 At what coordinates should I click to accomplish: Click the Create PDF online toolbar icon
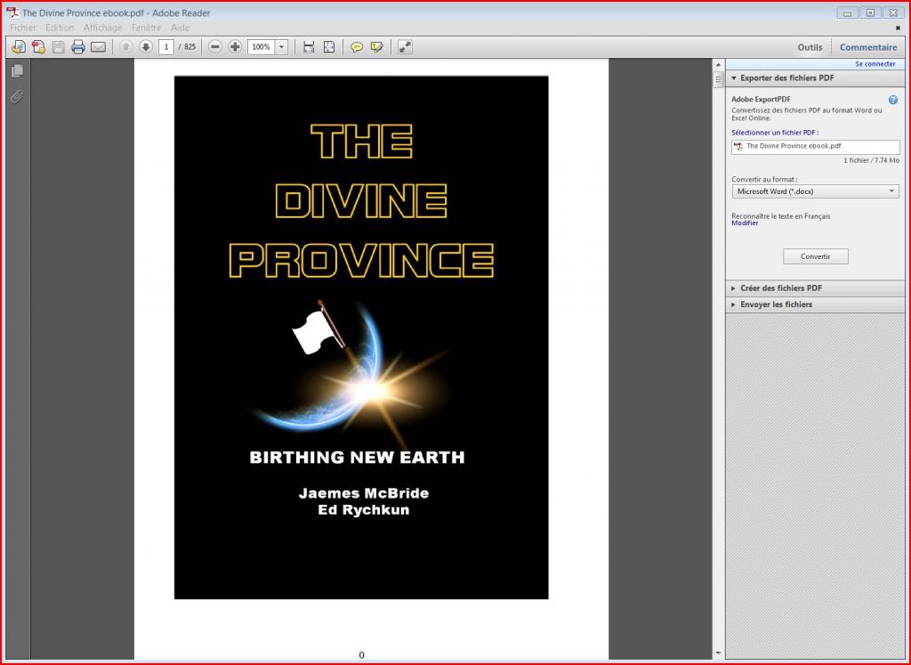coord(38,47)
